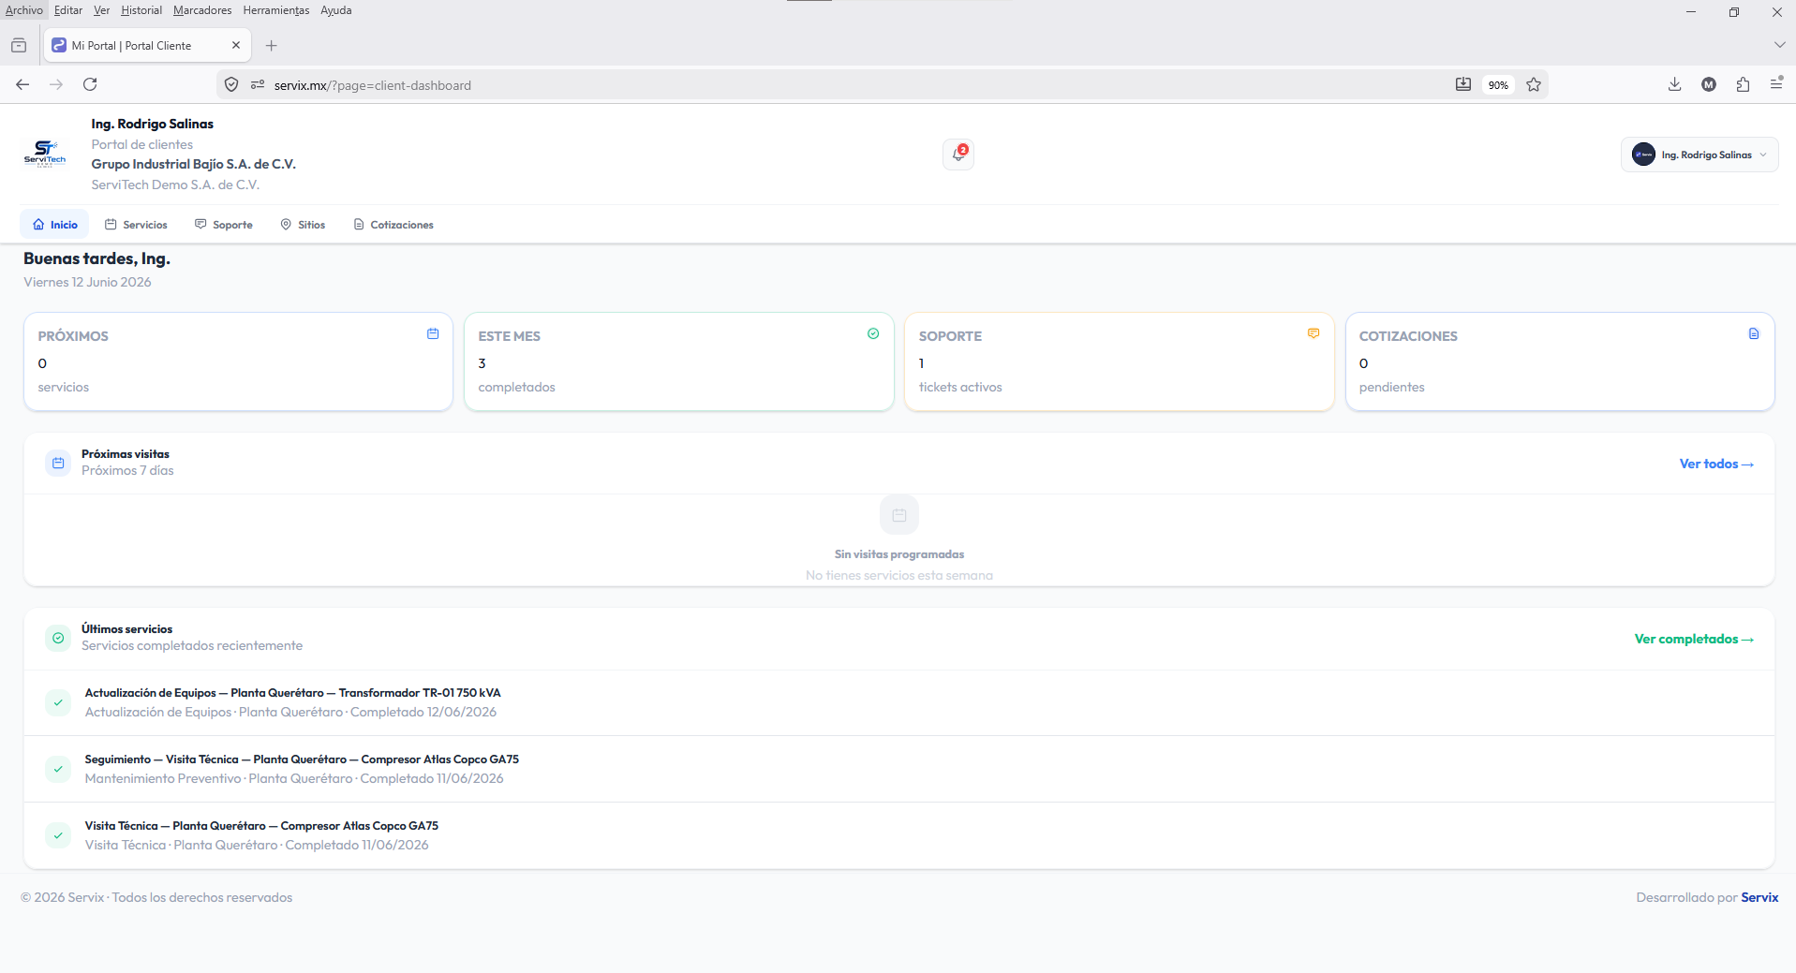
Task: Click the Grupo Industrial Bajío S.A. de C.V. text
Action: point(193,164)
